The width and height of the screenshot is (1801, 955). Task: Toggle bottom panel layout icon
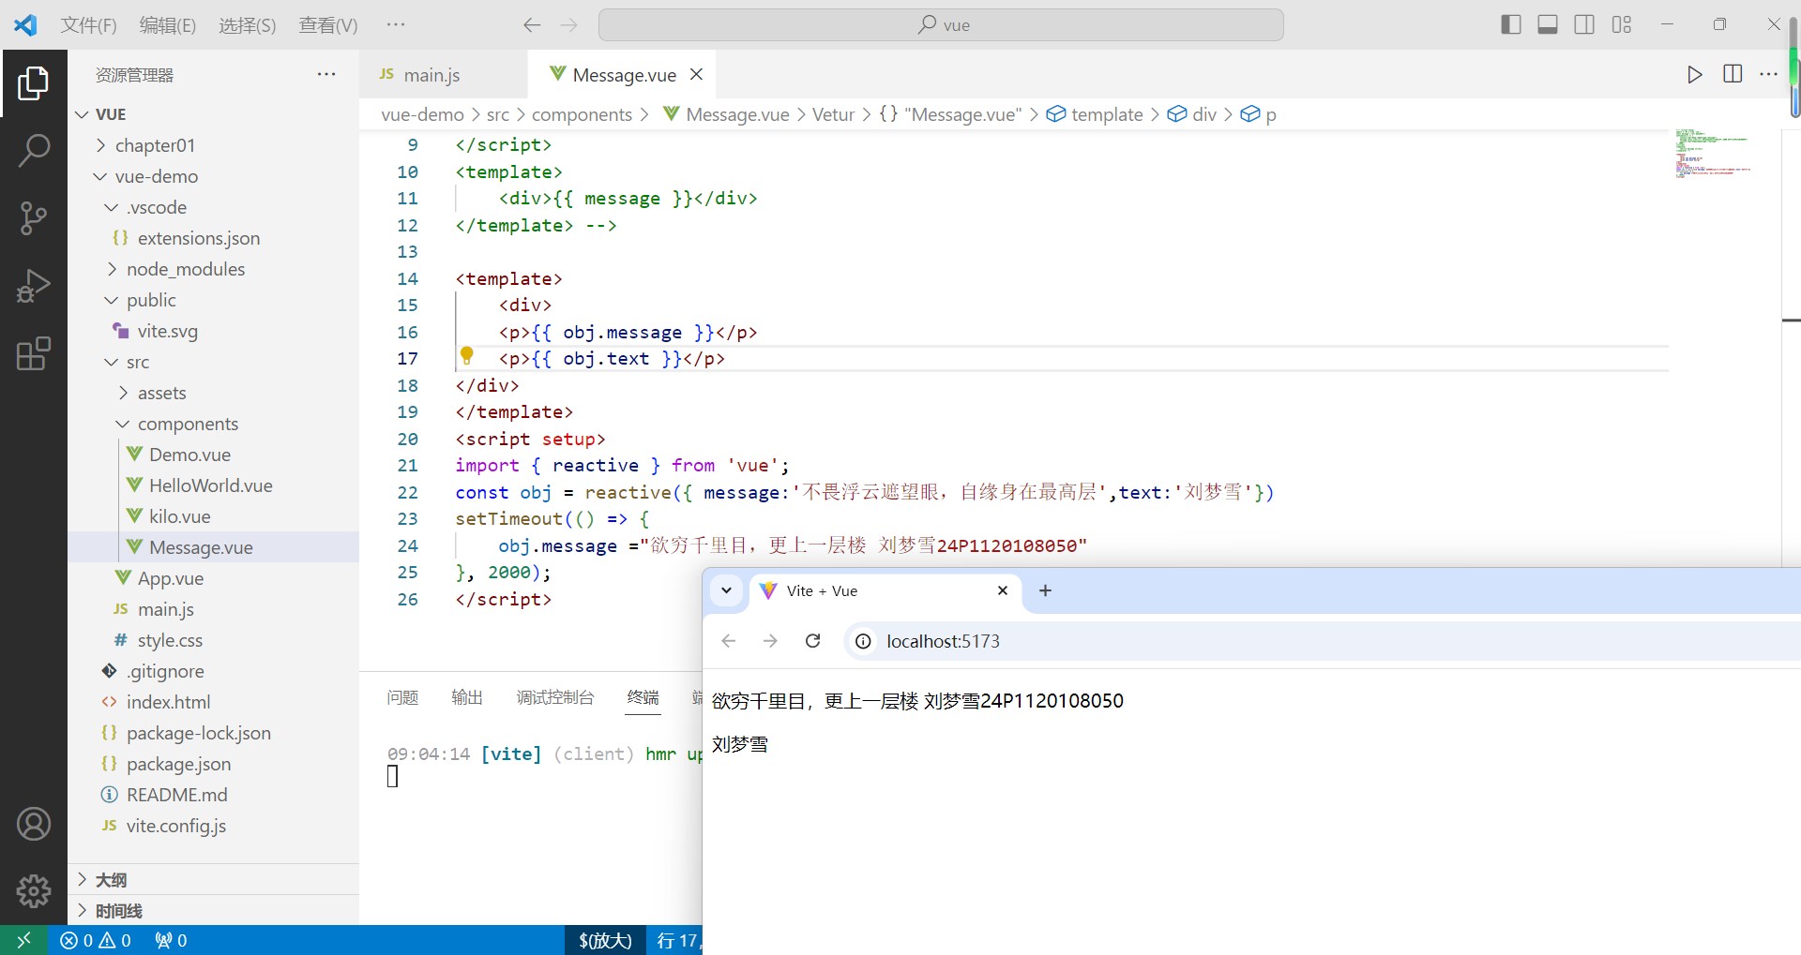click(x=1548, y=24)
